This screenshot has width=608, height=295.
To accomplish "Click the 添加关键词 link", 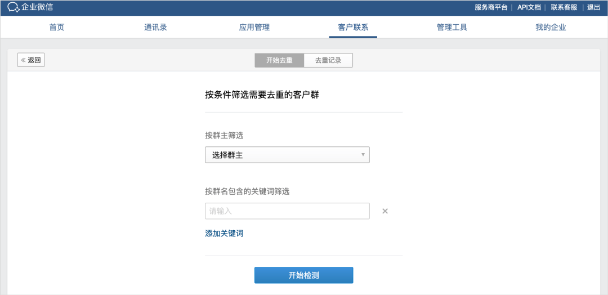I will (x=224, y=234).
